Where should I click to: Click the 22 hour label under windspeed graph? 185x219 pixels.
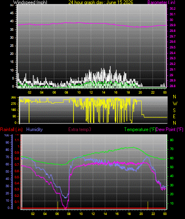point(153,92)
